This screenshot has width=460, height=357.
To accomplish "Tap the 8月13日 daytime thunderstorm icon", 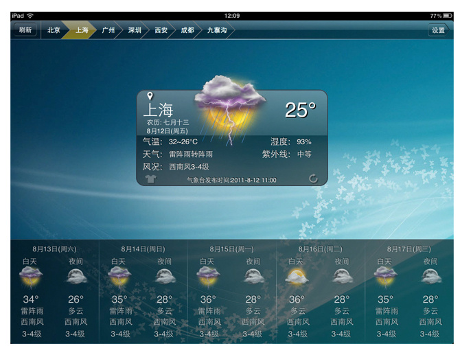I will tap(31, 277).
